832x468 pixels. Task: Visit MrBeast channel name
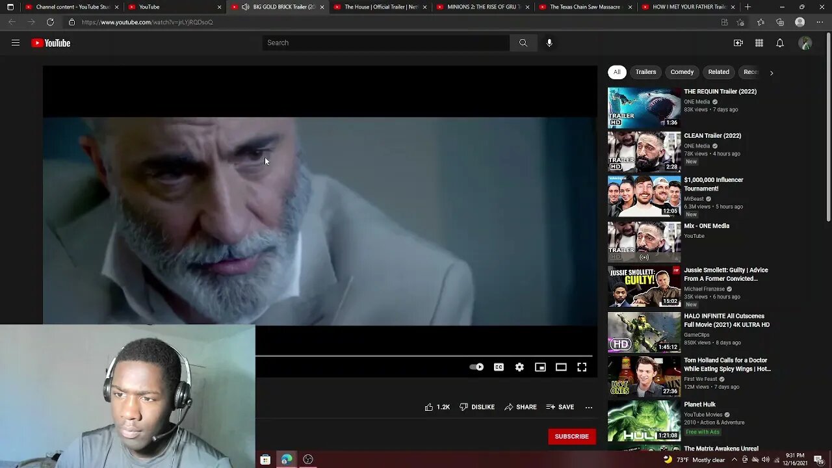[x=694, y=199]
